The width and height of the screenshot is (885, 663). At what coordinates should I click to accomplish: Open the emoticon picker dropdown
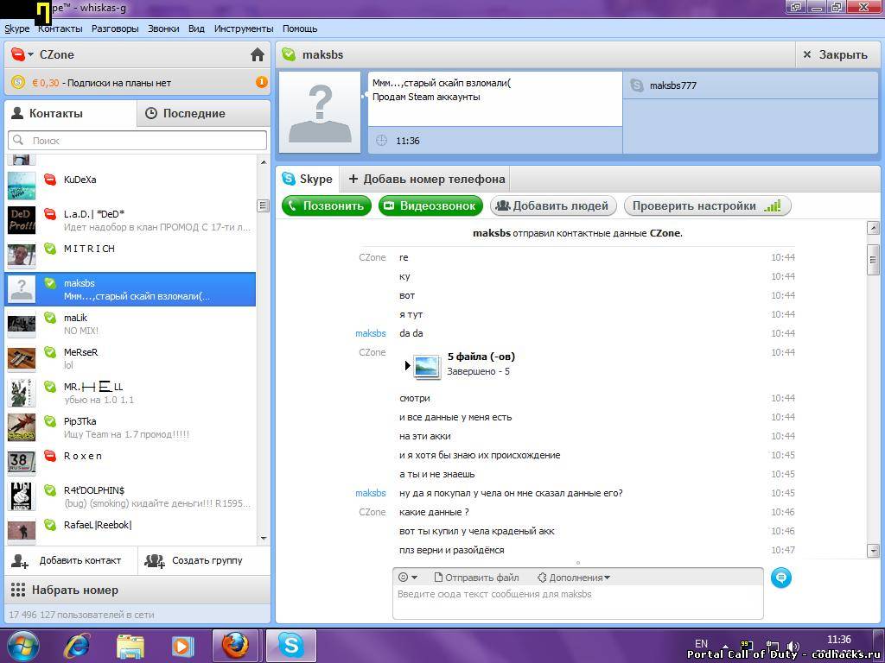408,578
